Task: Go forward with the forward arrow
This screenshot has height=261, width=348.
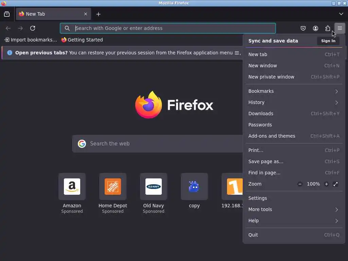Action: [20, 28]
